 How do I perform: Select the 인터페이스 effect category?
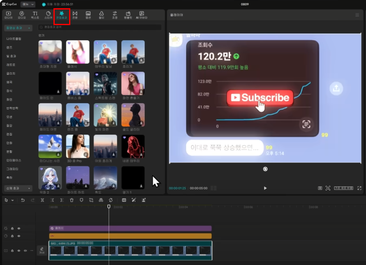pyautogui.click(x=14, y=160)
